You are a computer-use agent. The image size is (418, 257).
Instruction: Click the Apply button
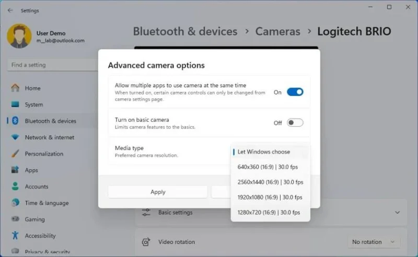coord(158,192)
